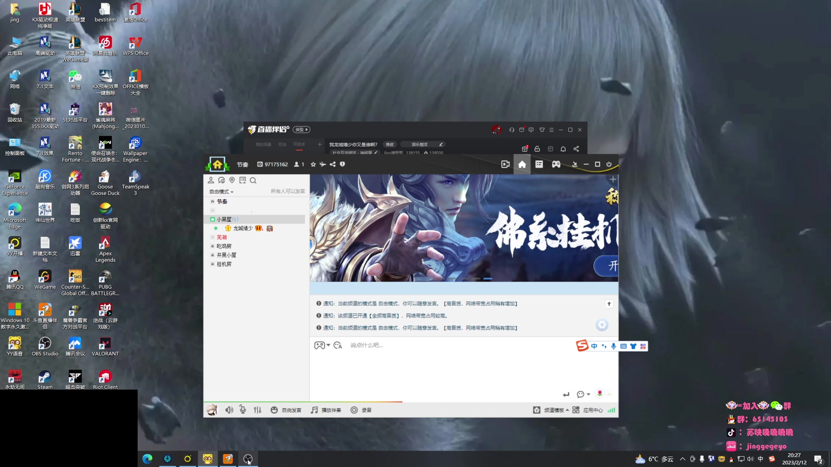Open the list panel icon in YY header
The width and height of the screenshot is (831, 467).
click(539, 164)
